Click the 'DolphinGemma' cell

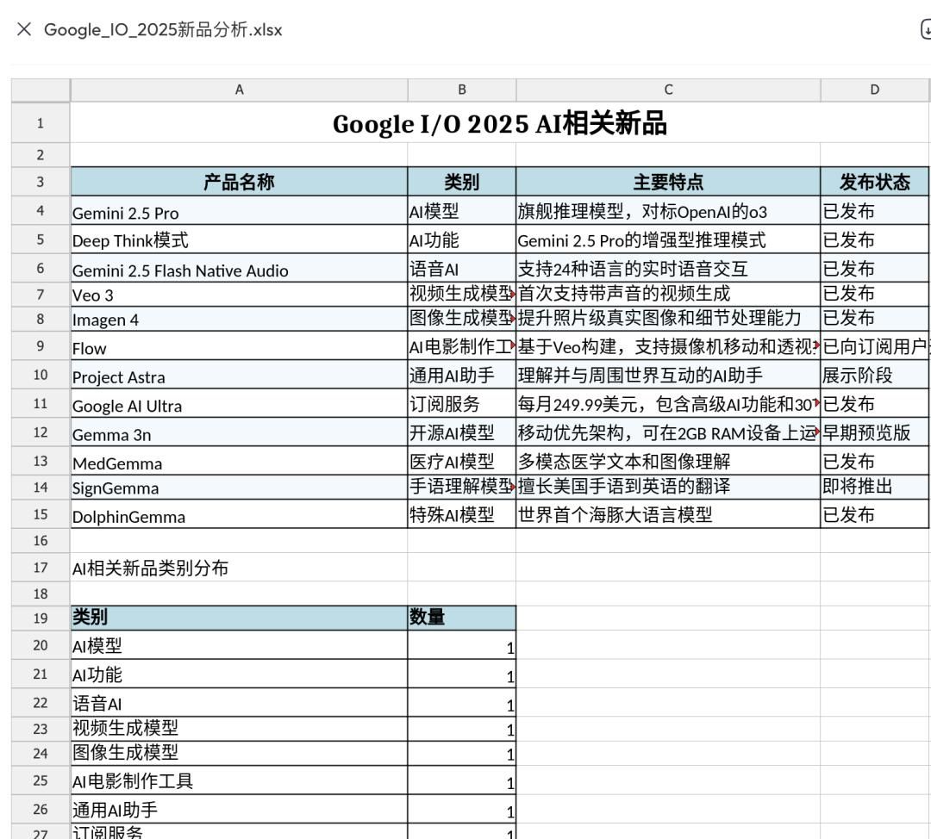(x=239, y=514)
